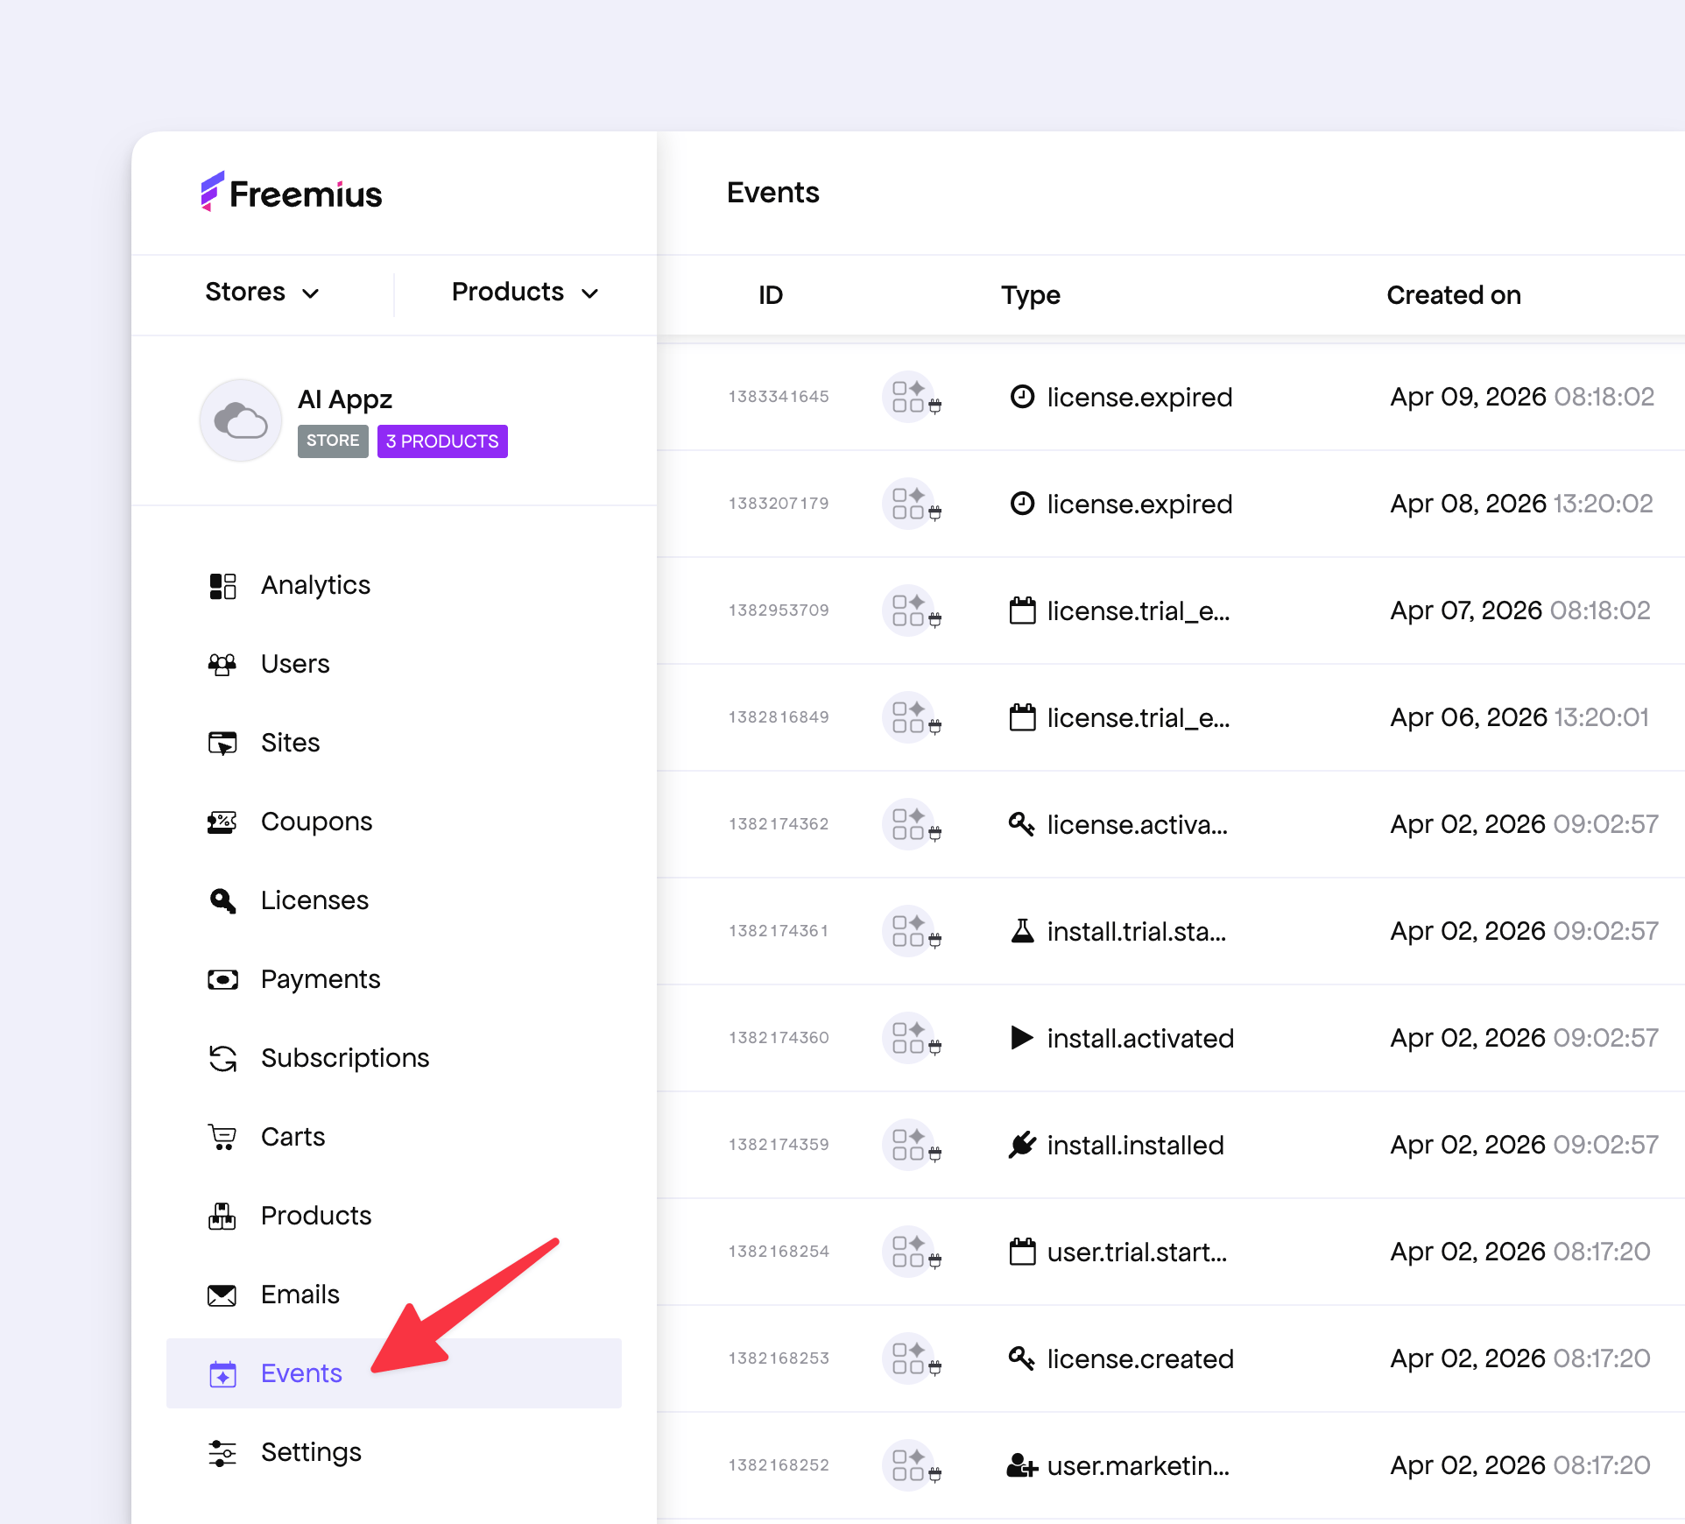1685x1524 pixels.
Task: Open the Settings menu item
Action: 311,1452
